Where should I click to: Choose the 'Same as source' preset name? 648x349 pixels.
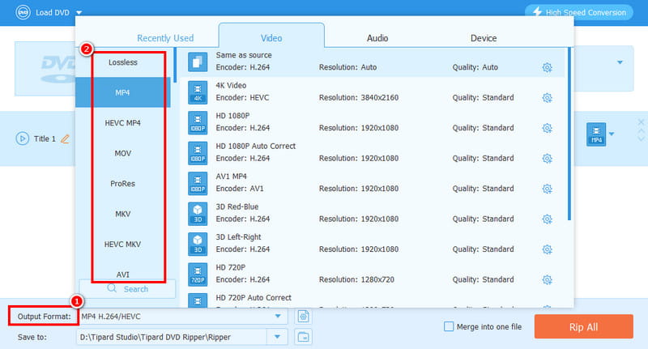244,55
